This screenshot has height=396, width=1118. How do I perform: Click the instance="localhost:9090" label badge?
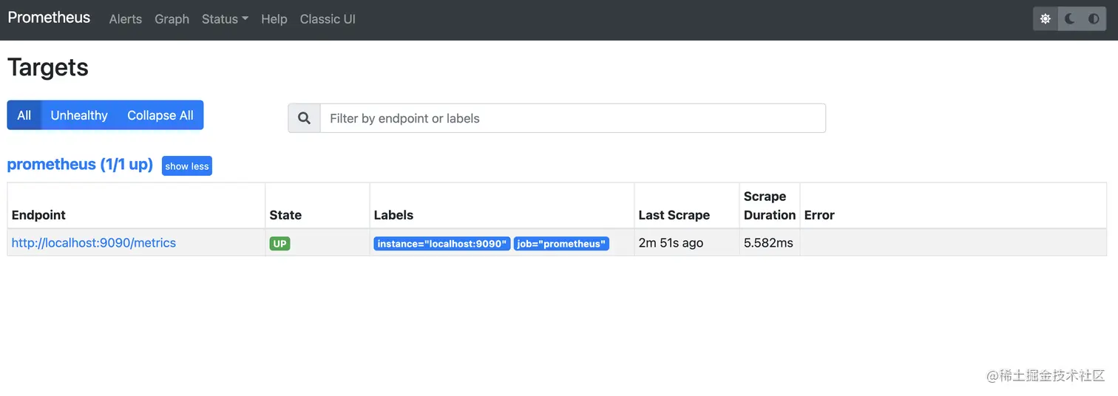[x=442, y=244]
